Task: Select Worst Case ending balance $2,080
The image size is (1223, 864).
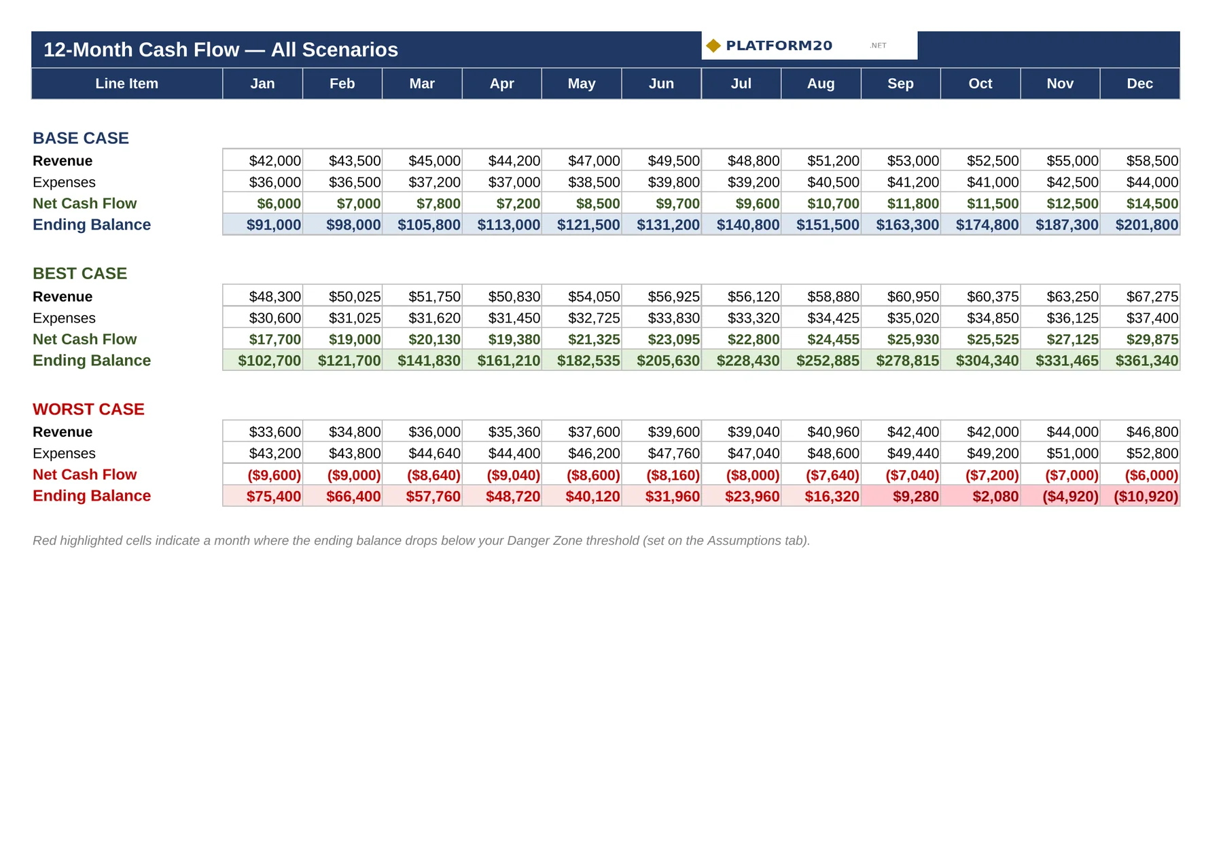Action: pyautogui.click(x=981, y=497)
